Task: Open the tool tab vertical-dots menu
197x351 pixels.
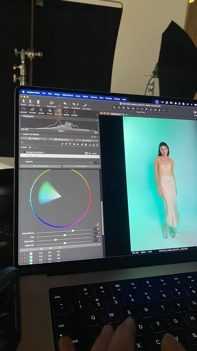Action: [x=97, y=115]
